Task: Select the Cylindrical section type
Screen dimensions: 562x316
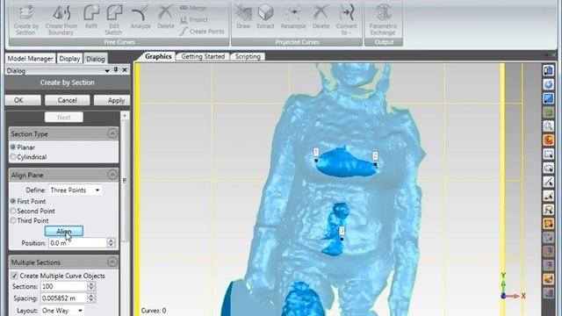Action: coord(13,157)
